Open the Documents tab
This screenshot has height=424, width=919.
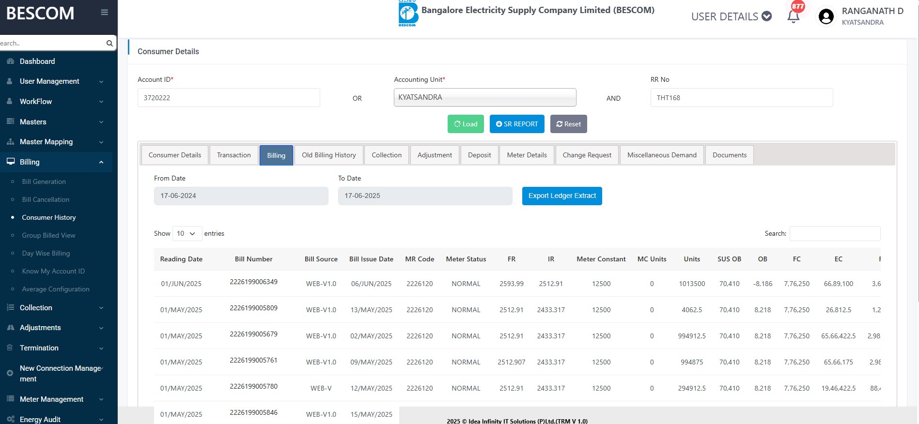pos(730,155)
